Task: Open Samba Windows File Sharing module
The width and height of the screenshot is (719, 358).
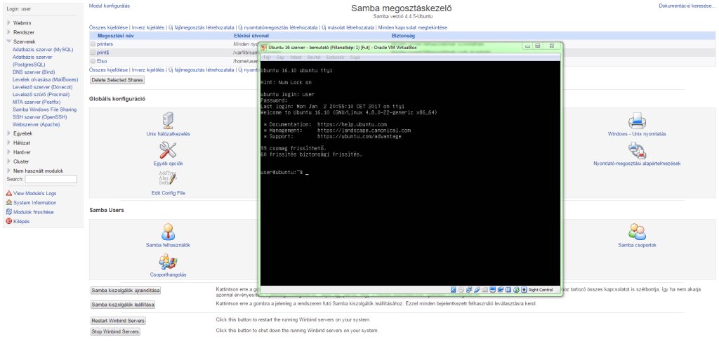Action: [44, 110]
